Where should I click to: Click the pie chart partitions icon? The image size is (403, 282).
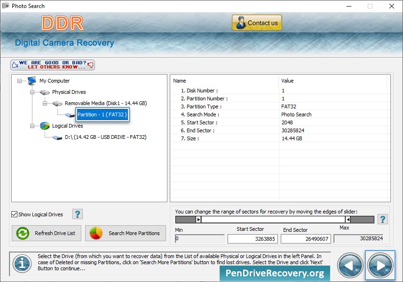coord(96,233)
